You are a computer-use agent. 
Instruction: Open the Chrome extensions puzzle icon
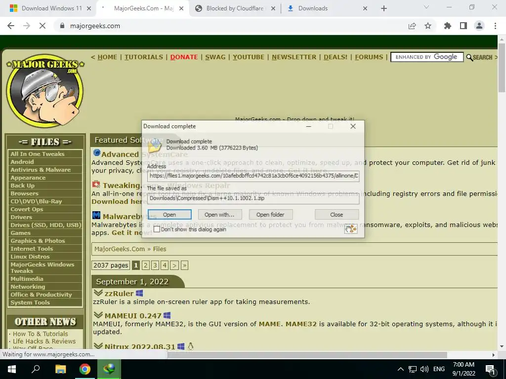pos(448,26)
